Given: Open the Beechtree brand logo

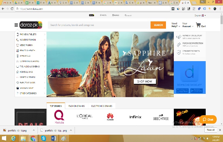Looking at the screenshot, I should tap(161, 117).
